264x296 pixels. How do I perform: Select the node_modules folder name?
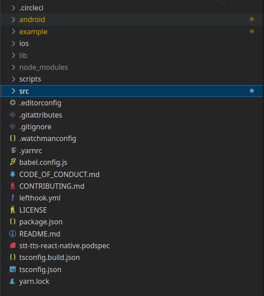click(x=44, y=67)
